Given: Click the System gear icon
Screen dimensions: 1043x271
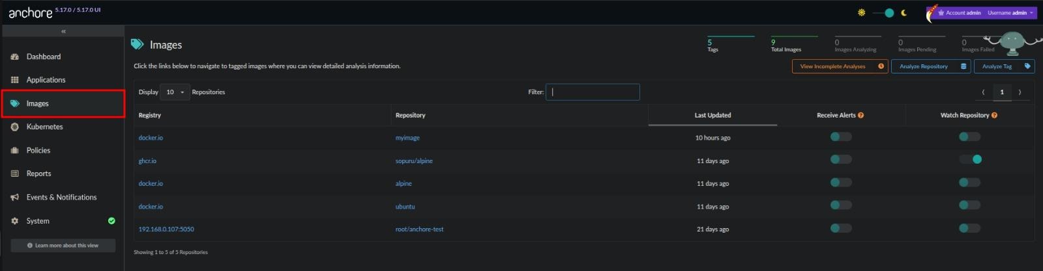Looking at the screenshot, I should point(15,221).
